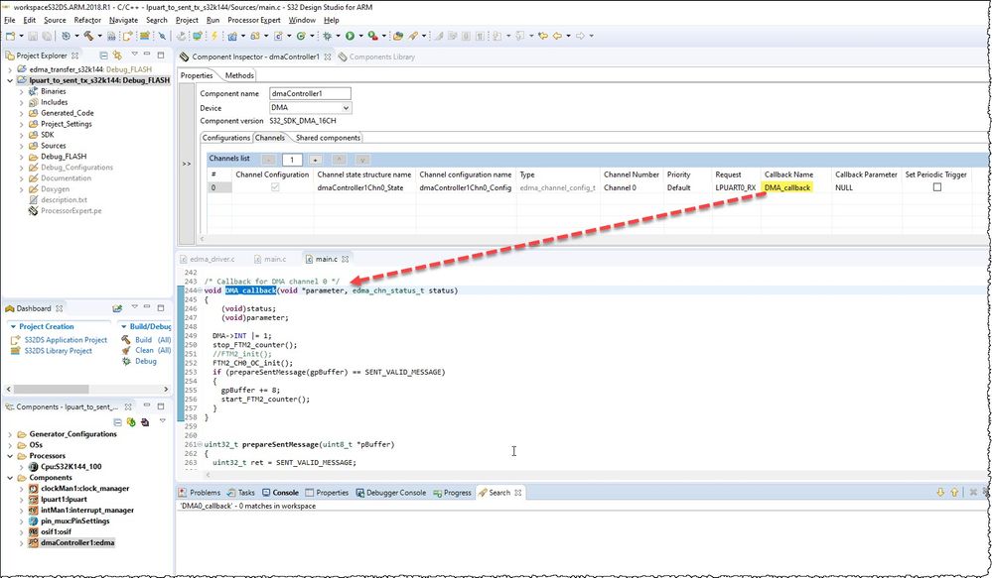Open the edma_driver.c editor tab
This screenshot has height=578, width=992.
click(x=208, y=259)
